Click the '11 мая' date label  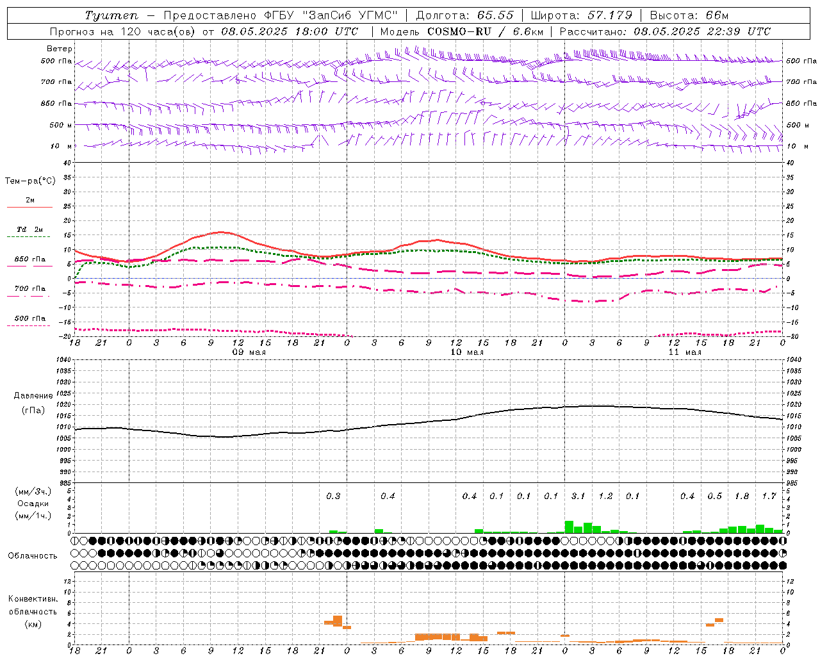[x=685, y=352]
